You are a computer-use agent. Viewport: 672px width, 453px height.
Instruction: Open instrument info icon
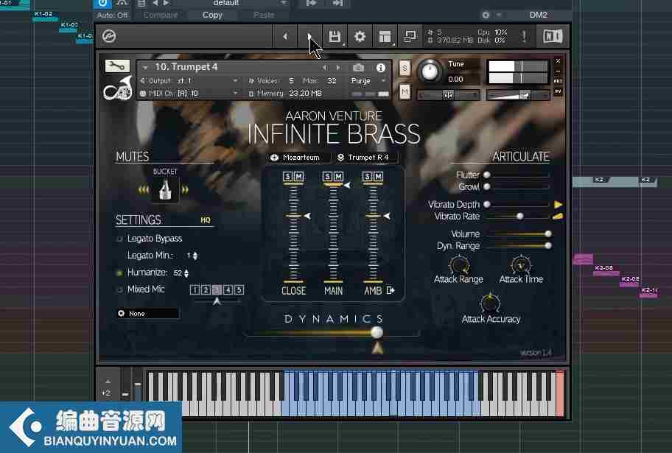(x=380, y=68)
